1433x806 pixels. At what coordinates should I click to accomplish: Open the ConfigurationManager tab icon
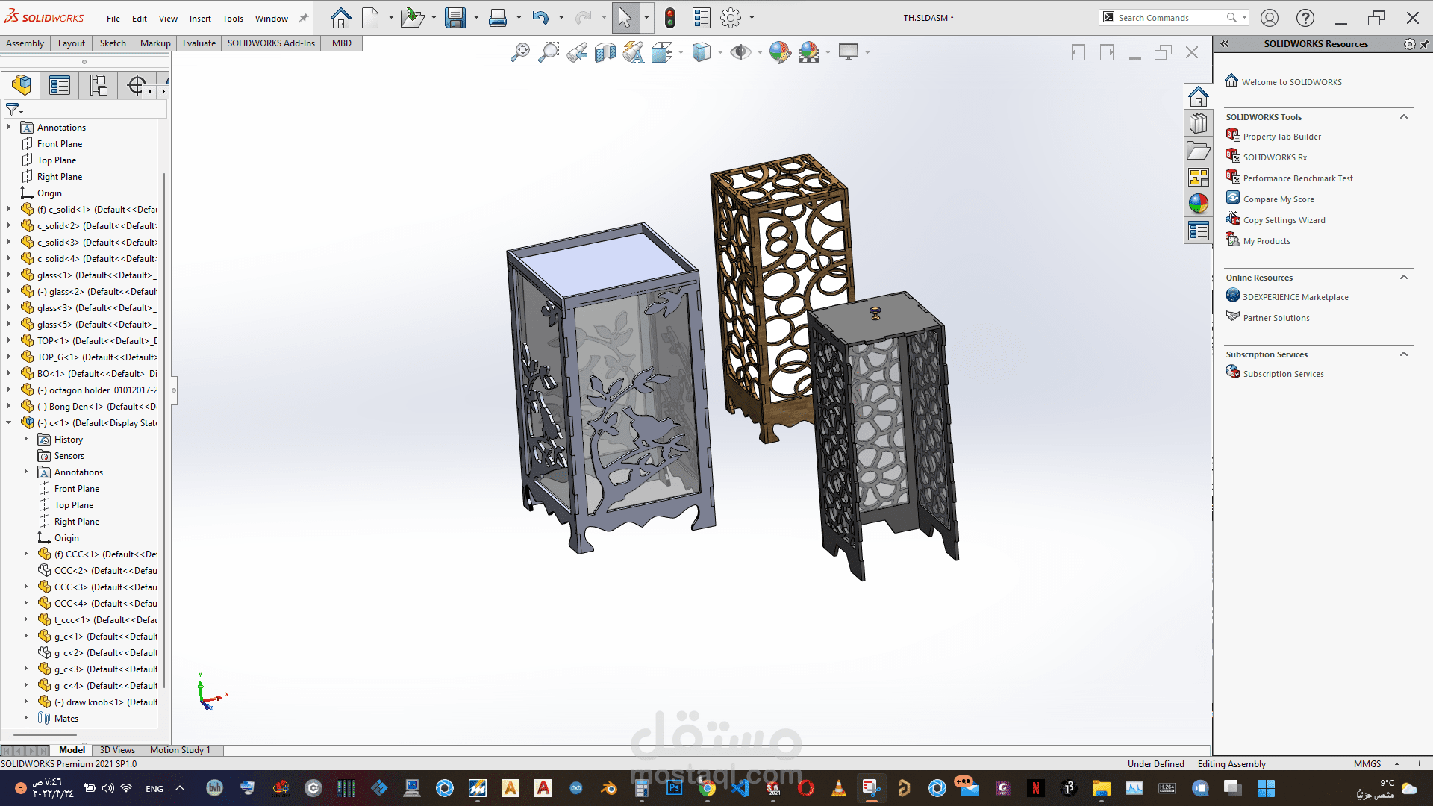coord(99,85)
